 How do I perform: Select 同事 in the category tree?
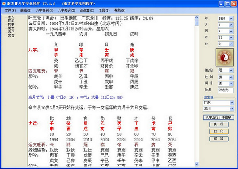coord(11,24)
